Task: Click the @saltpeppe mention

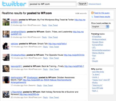Action: coord(32,78)
